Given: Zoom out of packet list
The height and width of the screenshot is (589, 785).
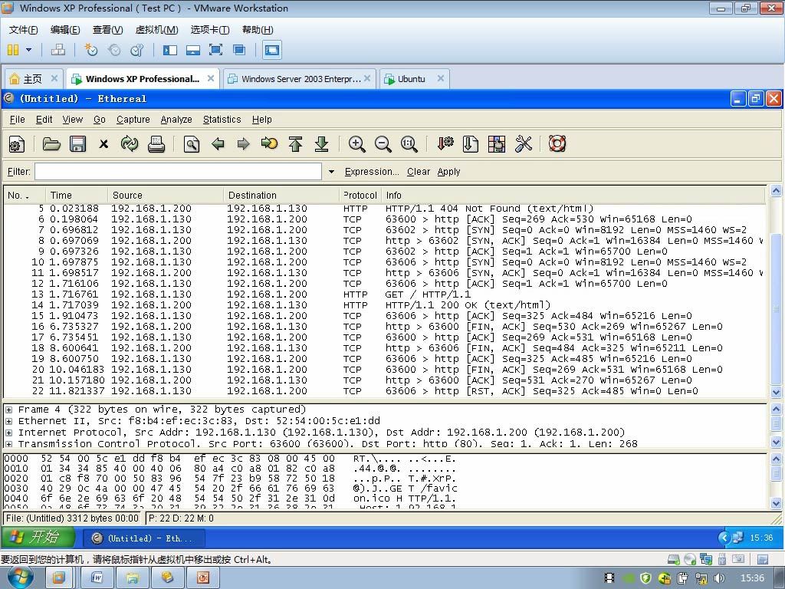Looking at the screenshot, I should coord(383,144).
